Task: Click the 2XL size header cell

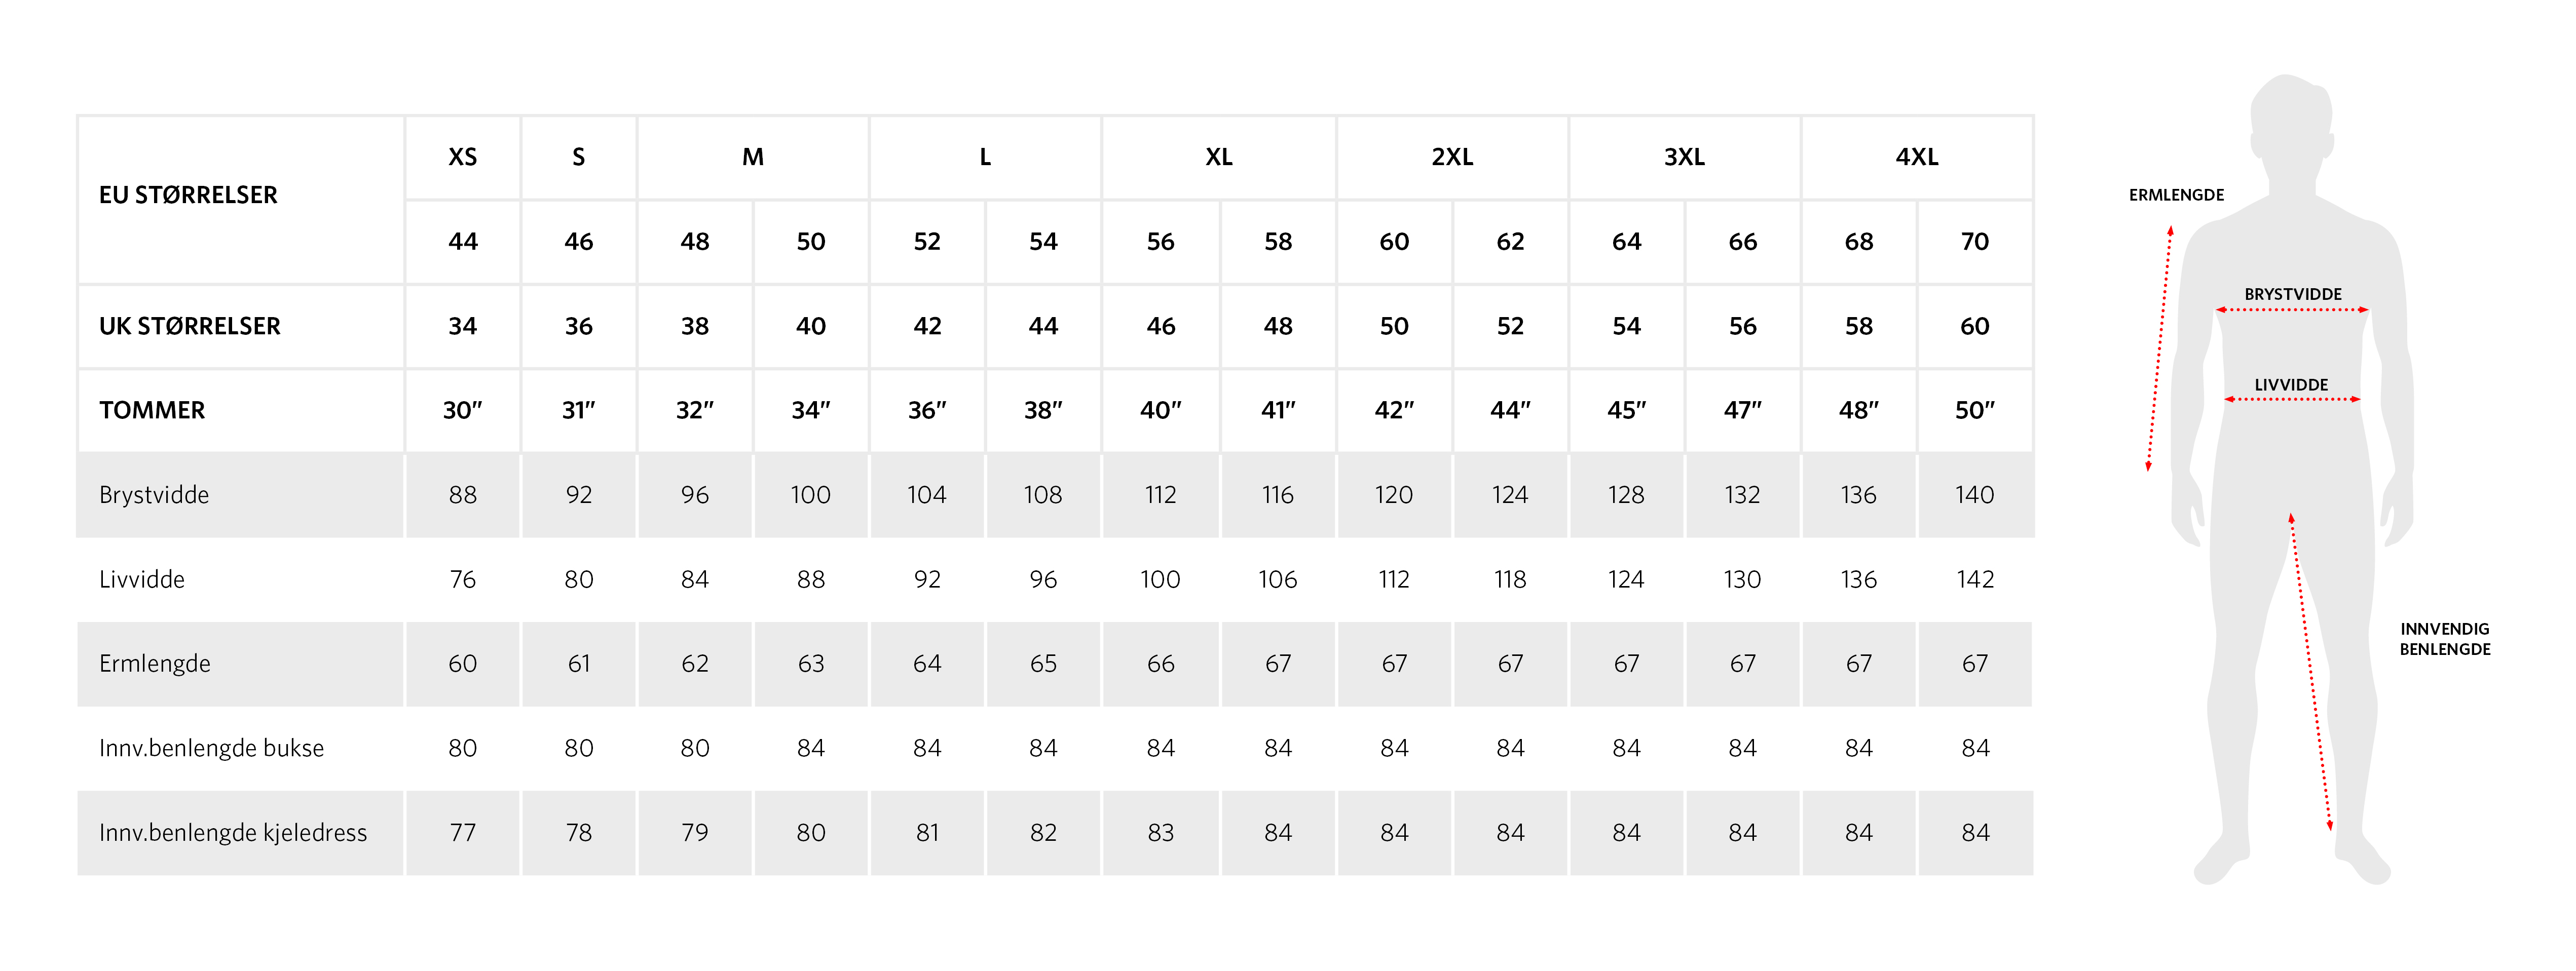Action: click(1451, 157)
